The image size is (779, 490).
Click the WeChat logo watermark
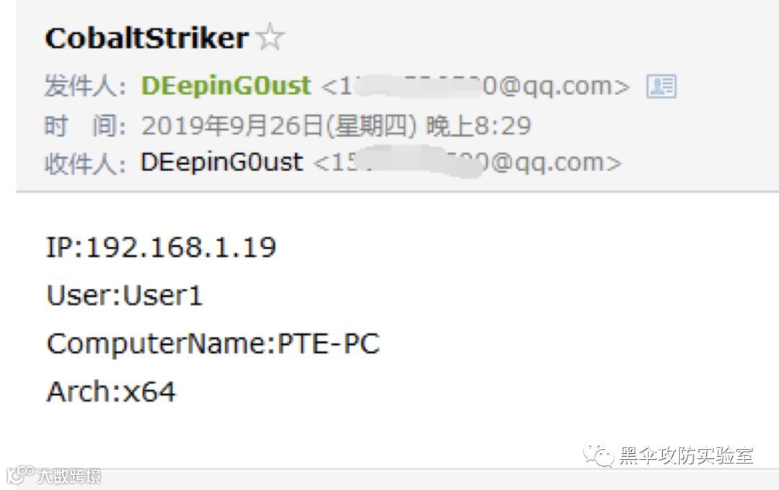pos(598,455)
